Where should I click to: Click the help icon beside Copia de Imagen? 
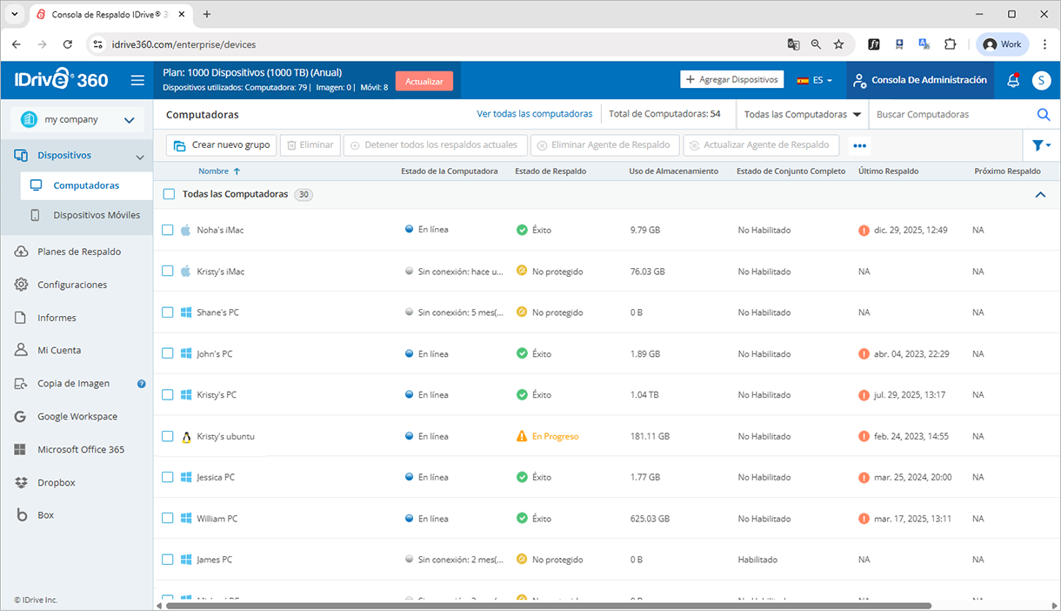142,384
